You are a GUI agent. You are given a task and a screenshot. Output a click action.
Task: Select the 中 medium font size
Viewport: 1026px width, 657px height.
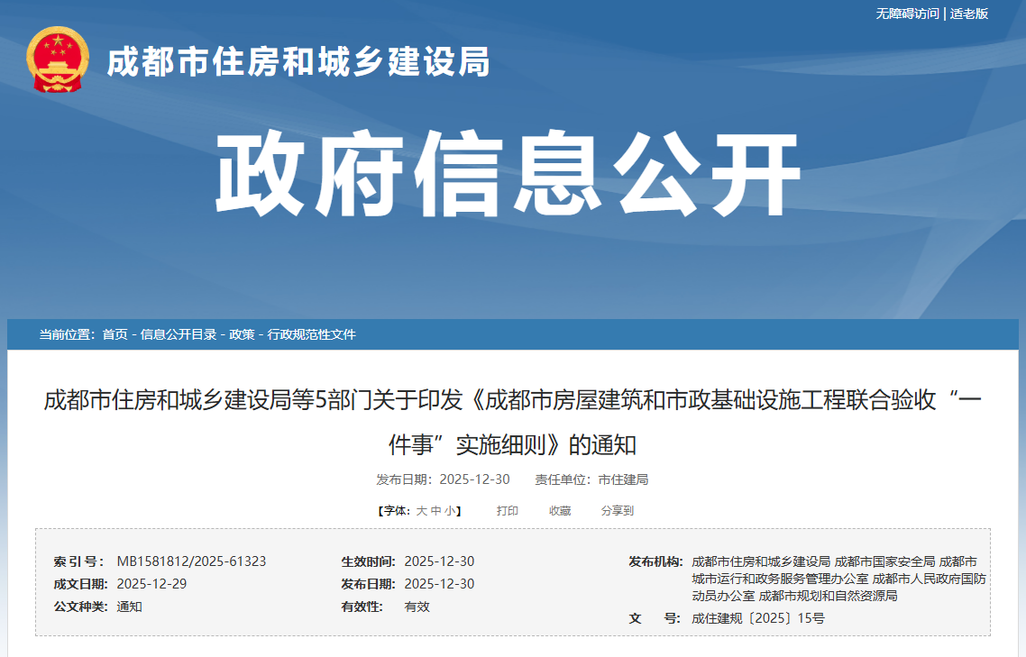[437, 509]
